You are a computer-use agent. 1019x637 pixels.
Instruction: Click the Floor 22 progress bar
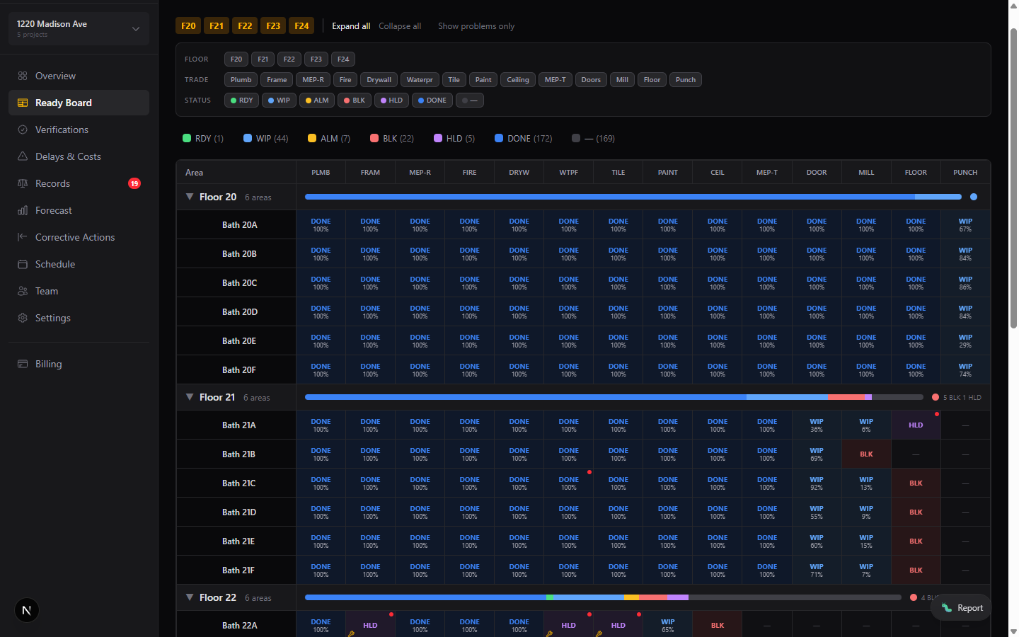pyautogui.click(x=603, y=597)
